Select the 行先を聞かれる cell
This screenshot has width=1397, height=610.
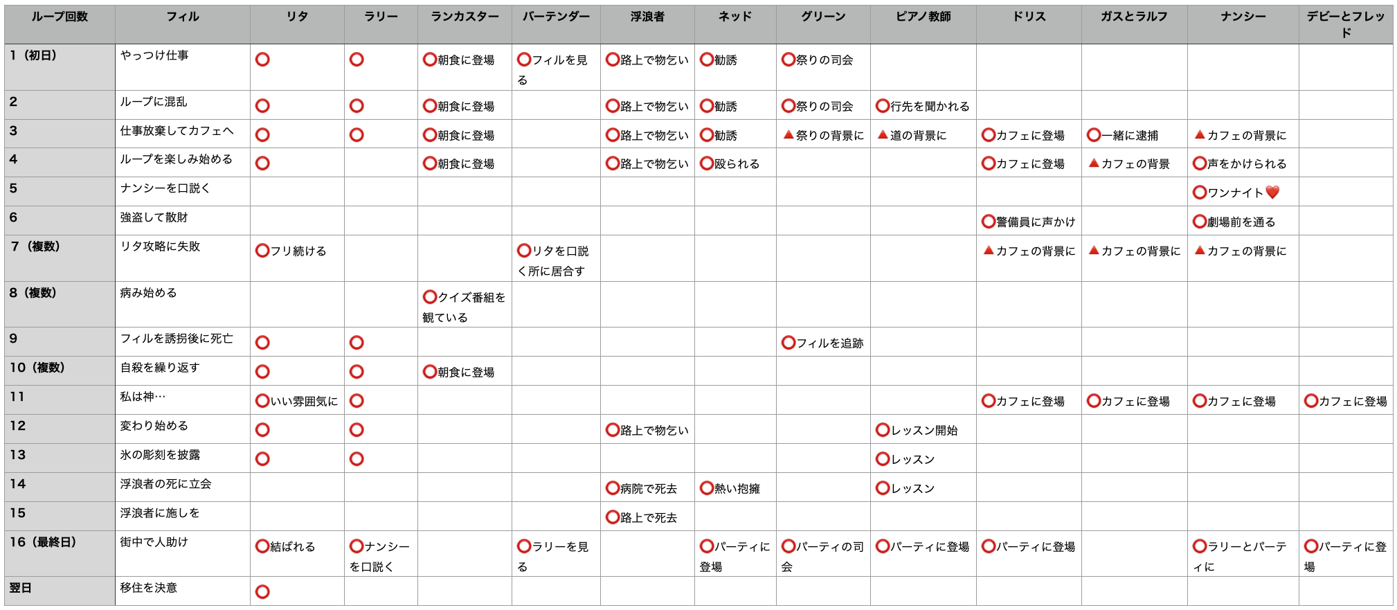[923, 106]
